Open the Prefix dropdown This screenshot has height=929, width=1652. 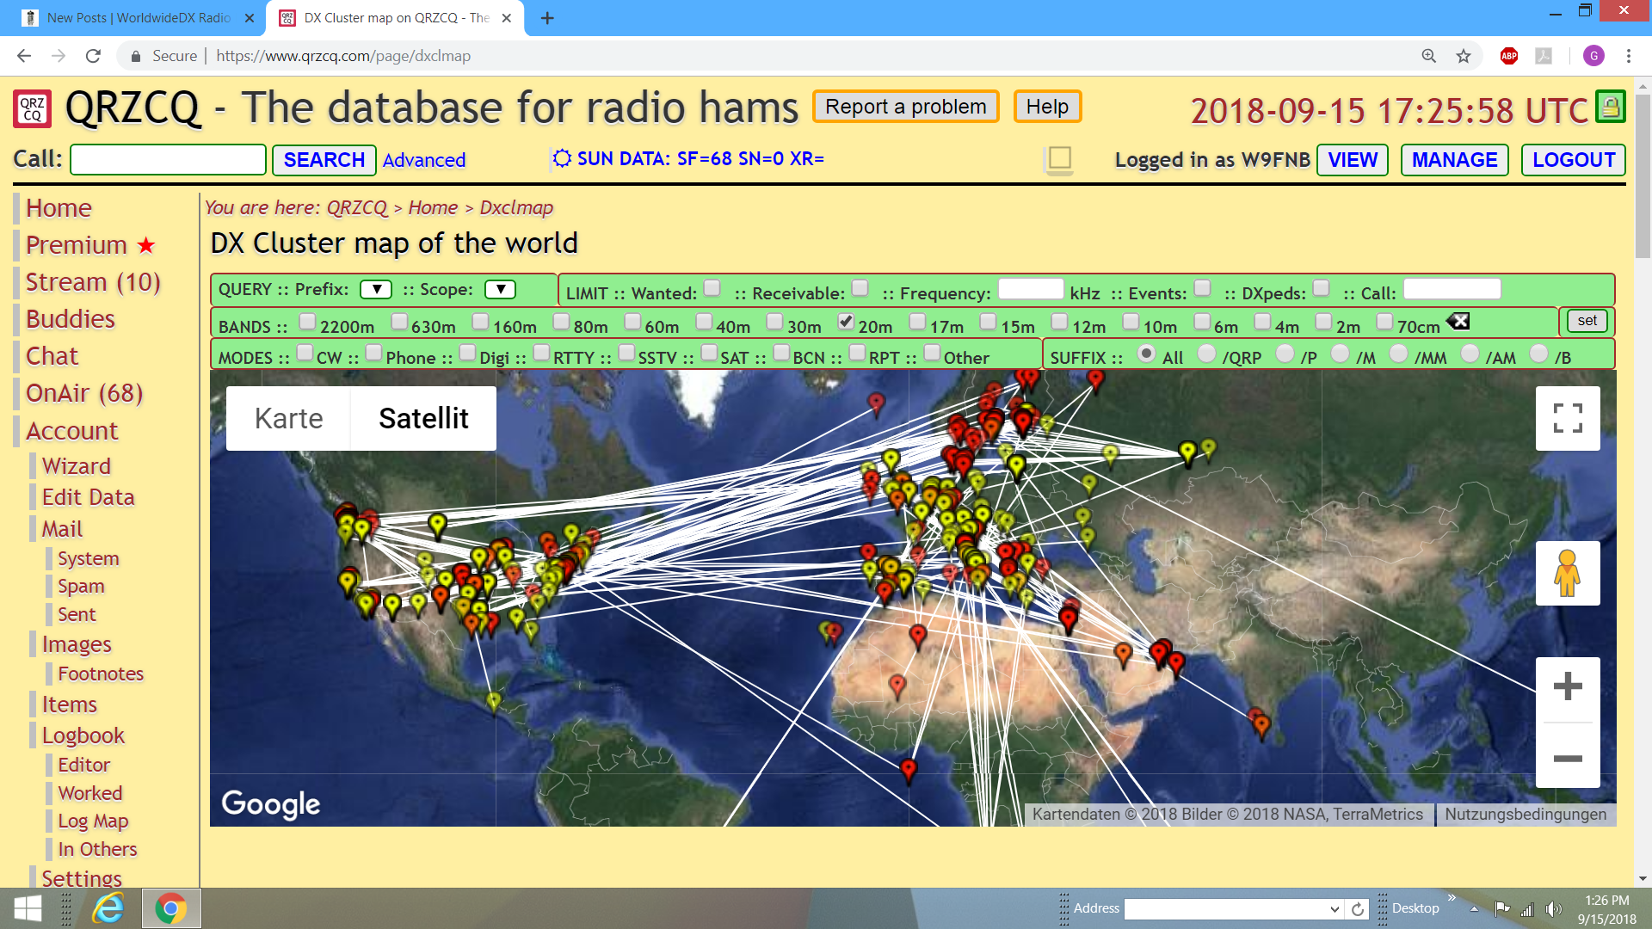point(375,289)
